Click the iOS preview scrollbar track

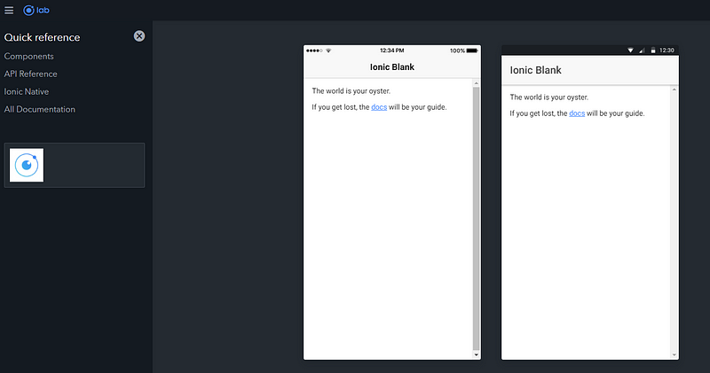476,219
